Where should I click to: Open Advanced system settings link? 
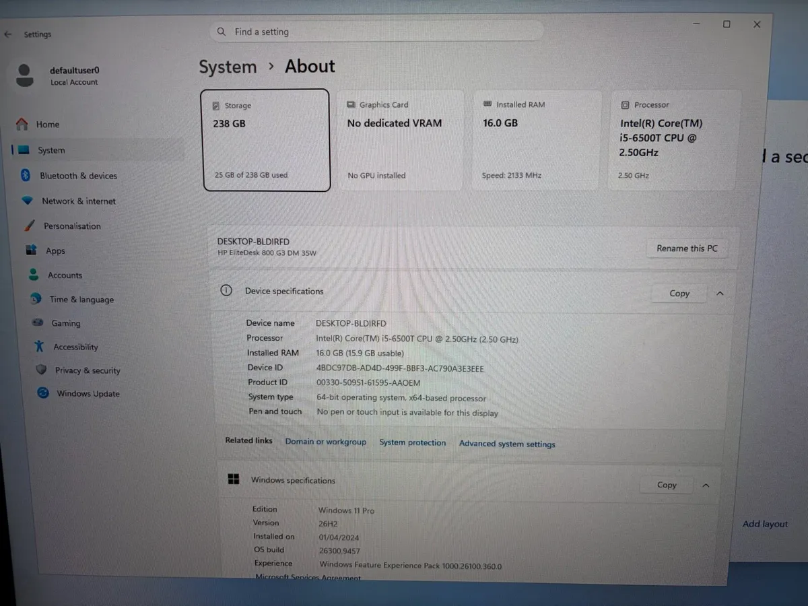(x=507, y=444)
